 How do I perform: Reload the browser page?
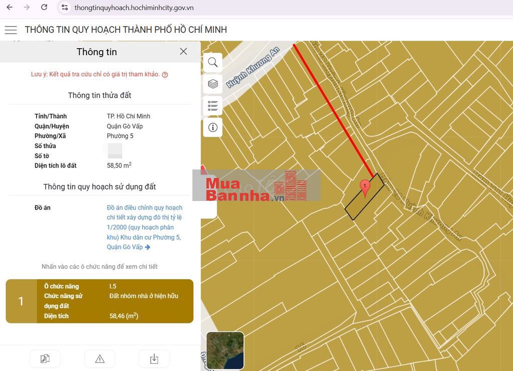click(44, 7)
